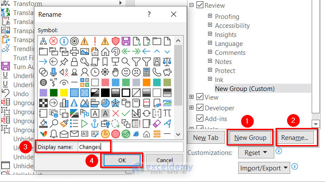Expand the Notes group

coord(210,61)
